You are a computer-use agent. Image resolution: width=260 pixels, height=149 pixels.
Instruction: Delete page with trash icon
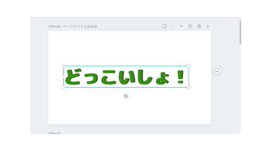(199, 26)
